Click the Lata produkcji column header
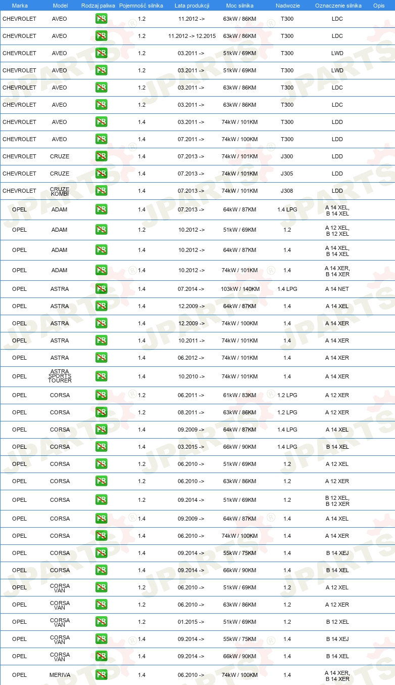395x685 pixels. pyautogui.click(x=192, y=5)
